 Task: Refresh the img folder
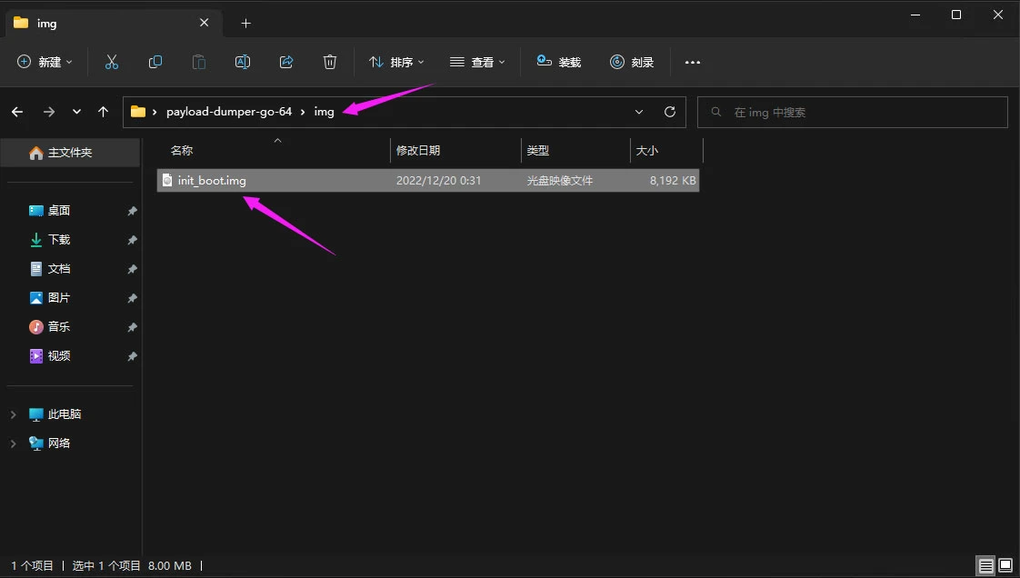(669, 112)
